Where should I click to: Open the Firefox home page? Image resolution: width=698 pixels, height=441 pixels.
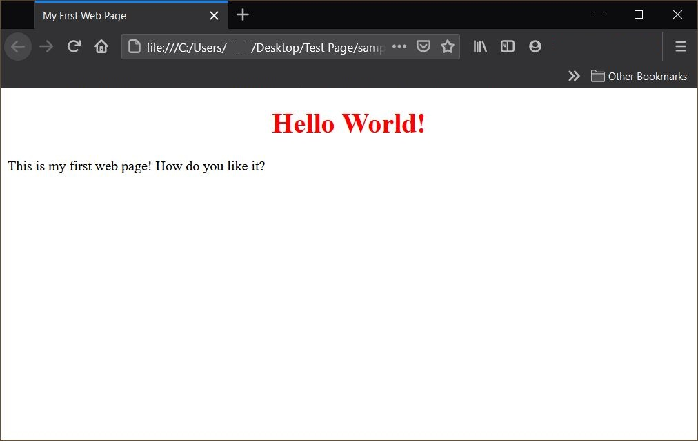click(x=101, y=47)
